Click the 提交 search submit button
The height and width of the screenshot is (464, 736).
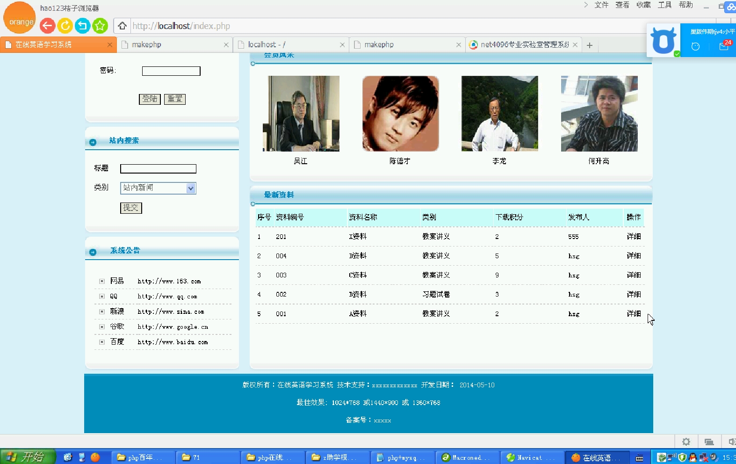131,208
